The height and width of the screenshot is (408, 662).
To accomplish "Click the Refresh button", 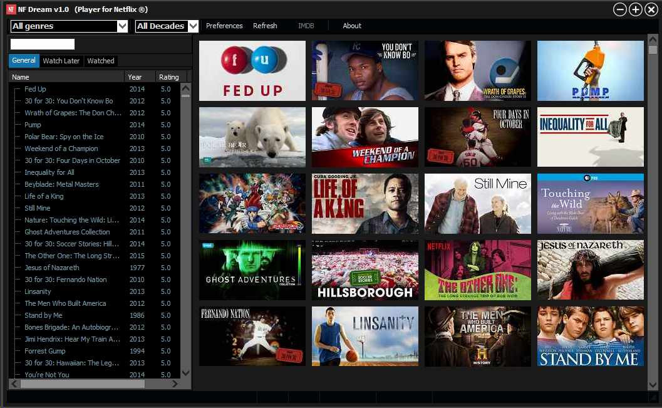I will click(265, 26).
